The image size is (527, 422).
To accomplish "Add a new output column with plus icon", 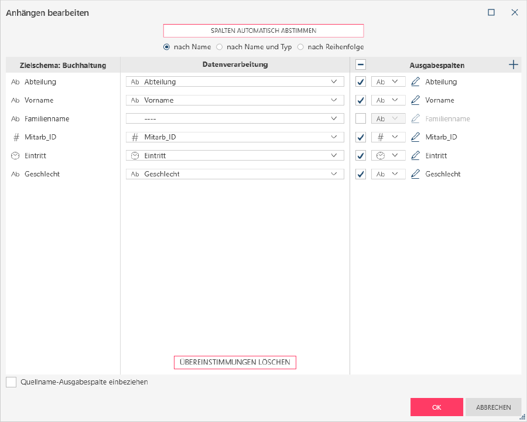I will (x=514, y=65).
